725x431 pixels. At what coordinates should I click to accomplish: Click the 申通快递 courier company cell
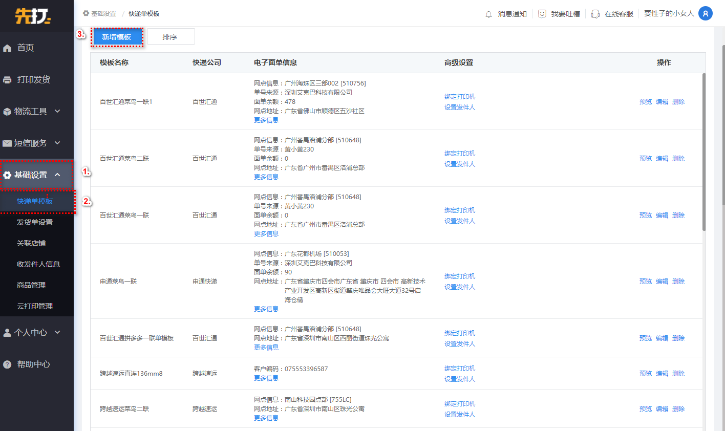click(205, 281)
